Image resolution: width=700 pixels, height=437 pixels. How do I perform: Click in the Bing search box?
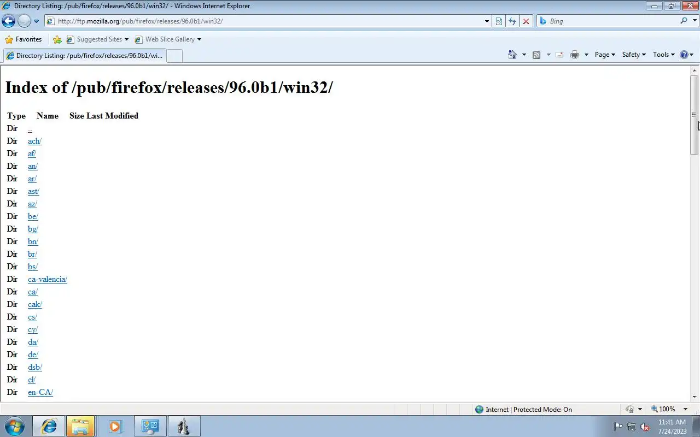[612, 21]
